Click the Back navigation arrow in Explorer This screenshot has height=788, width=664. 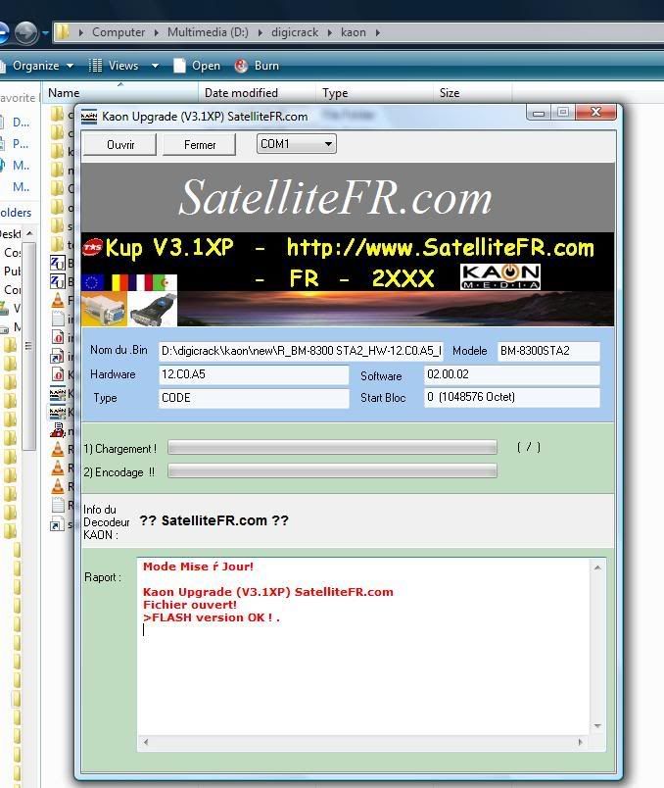click(x=3, y=32)
